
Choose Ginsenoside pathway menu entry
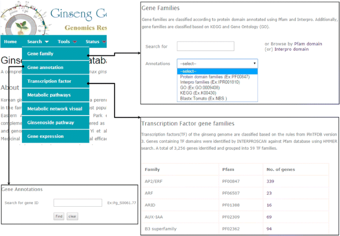pos(56,122)
